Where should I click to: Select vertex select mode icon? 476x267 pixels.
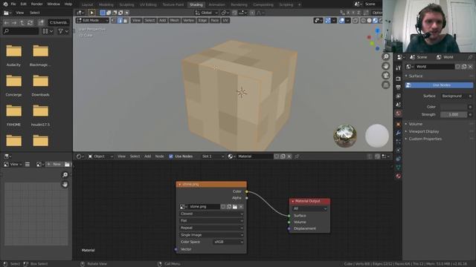point(114,20)
